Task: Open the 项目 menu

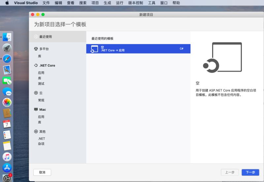Action: point(95,3)
